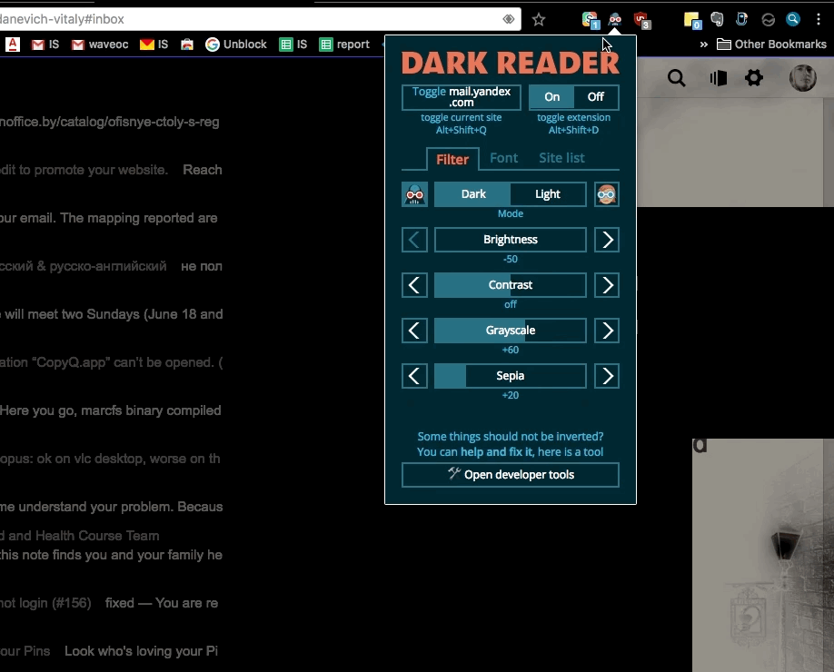This screenshot has width=834, height=672.
Task: Click the bookmark star in the address bar
Action: 539,20
